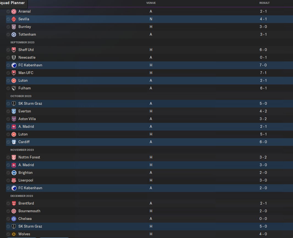
Task: Collapse the October 2023 month section
Action: point(21,96)
